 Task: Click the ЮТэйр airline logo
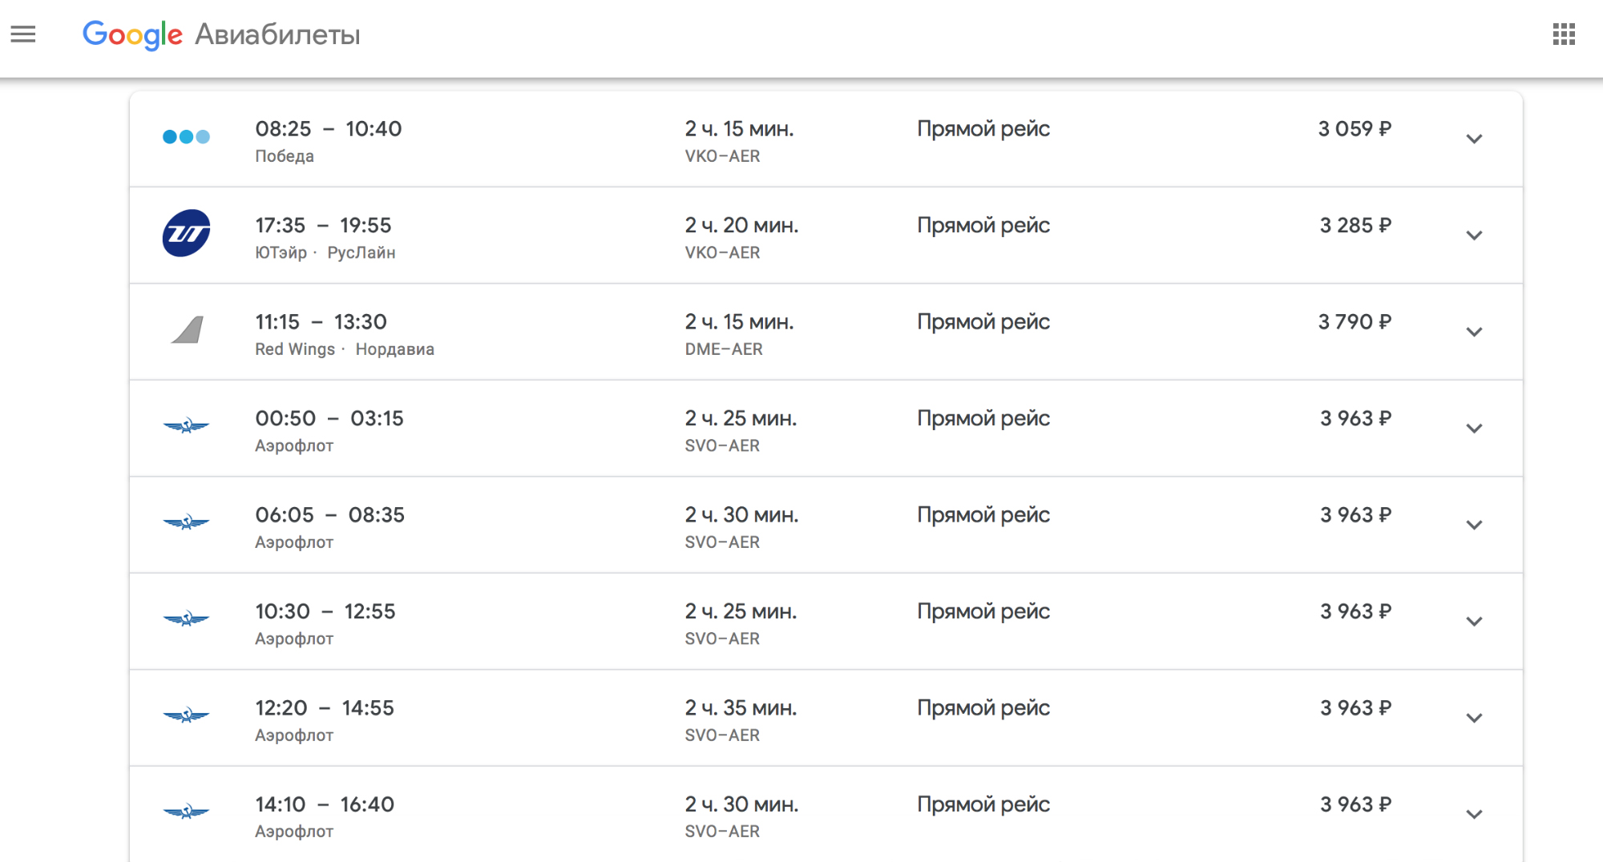click(x=186, y=233)
